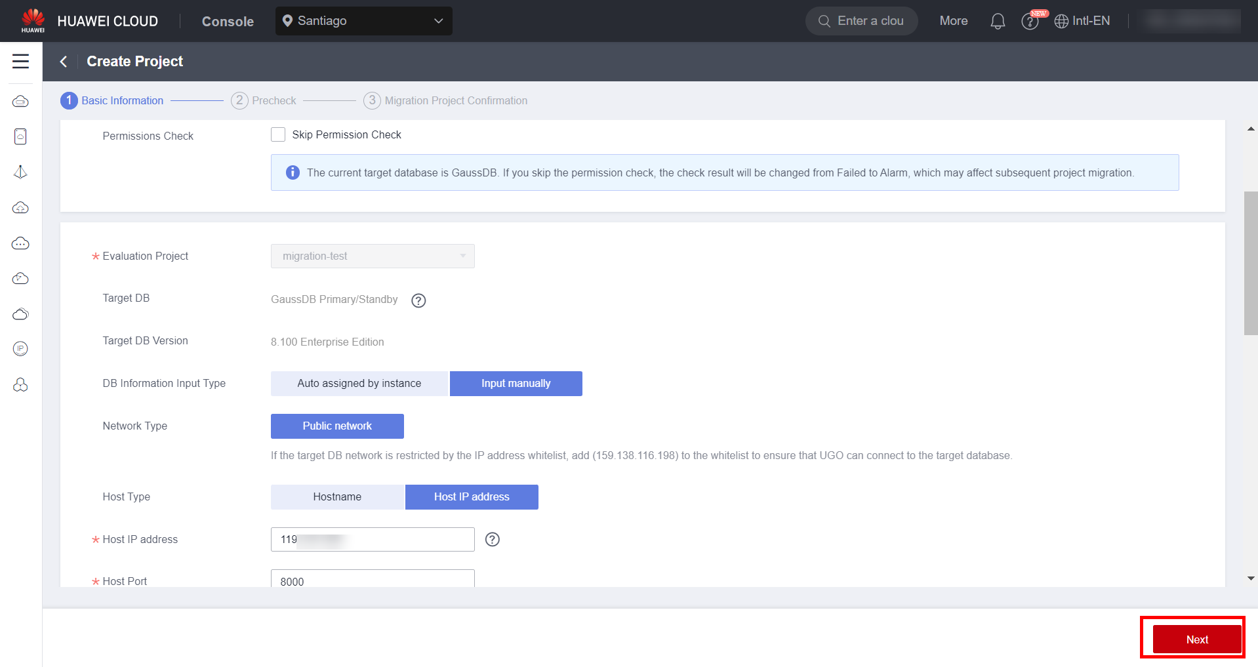
Task: Open the Evaluation Project dropdown
Action: pyautogui.click(x=373, y=256)
